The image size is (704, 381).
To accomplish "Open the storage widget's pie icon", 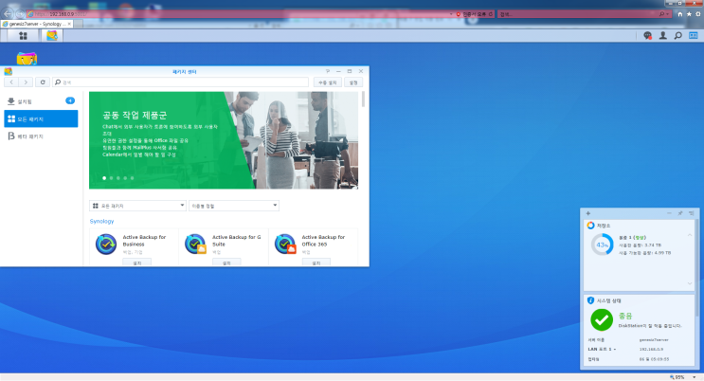I will tap(590, 226).
